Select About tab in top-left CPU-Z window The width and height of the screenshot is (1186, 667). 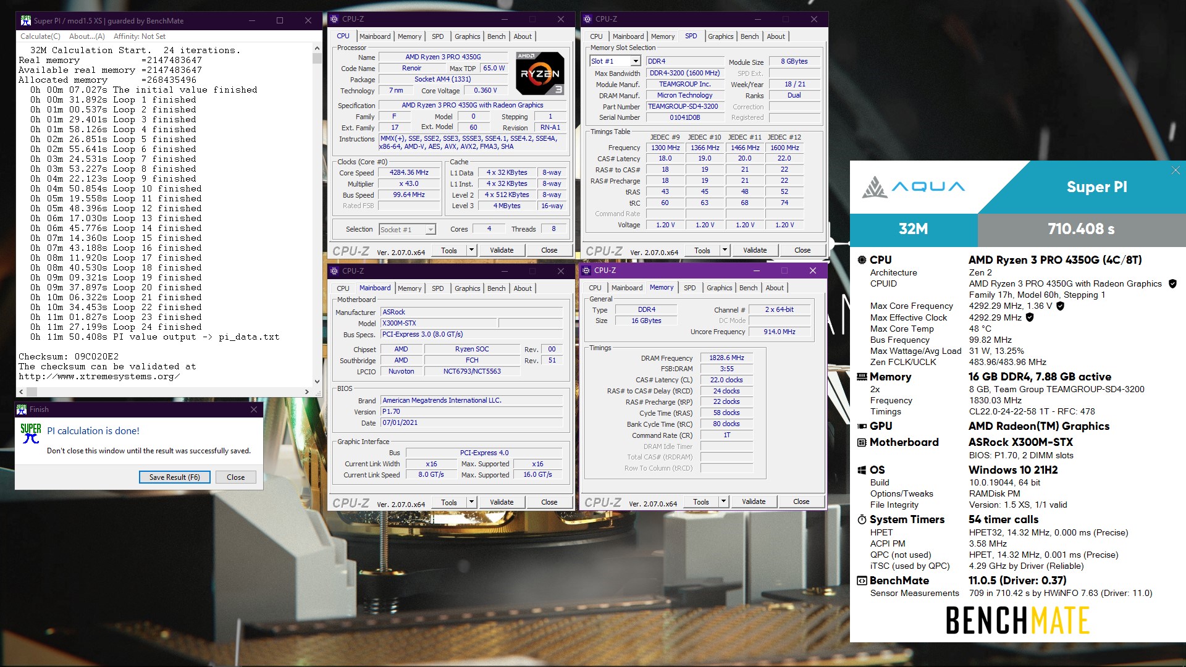click(523, 36)
